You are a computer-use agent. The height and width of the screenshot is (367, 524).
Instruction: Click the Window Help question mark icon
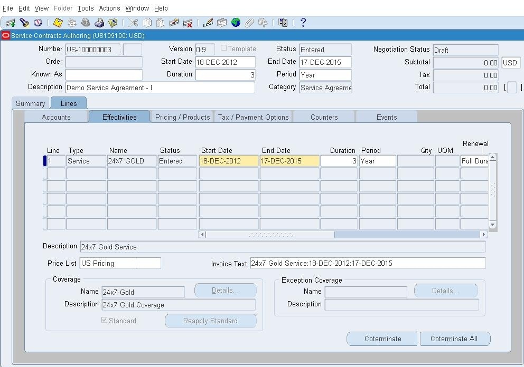click(x=303, y=22)
